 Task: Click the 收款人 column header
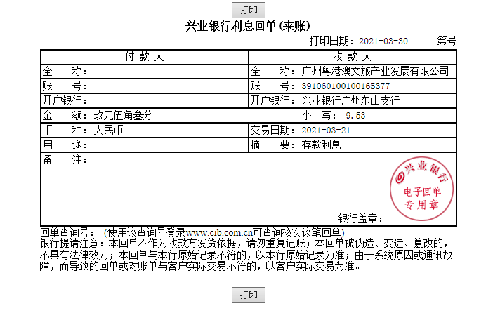tap(352, 57)
